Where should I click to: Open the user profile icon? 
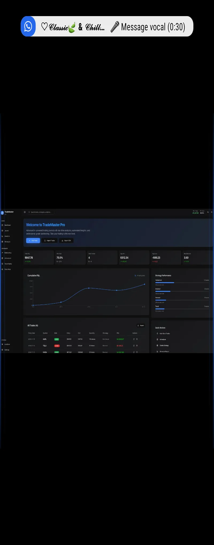212,212
